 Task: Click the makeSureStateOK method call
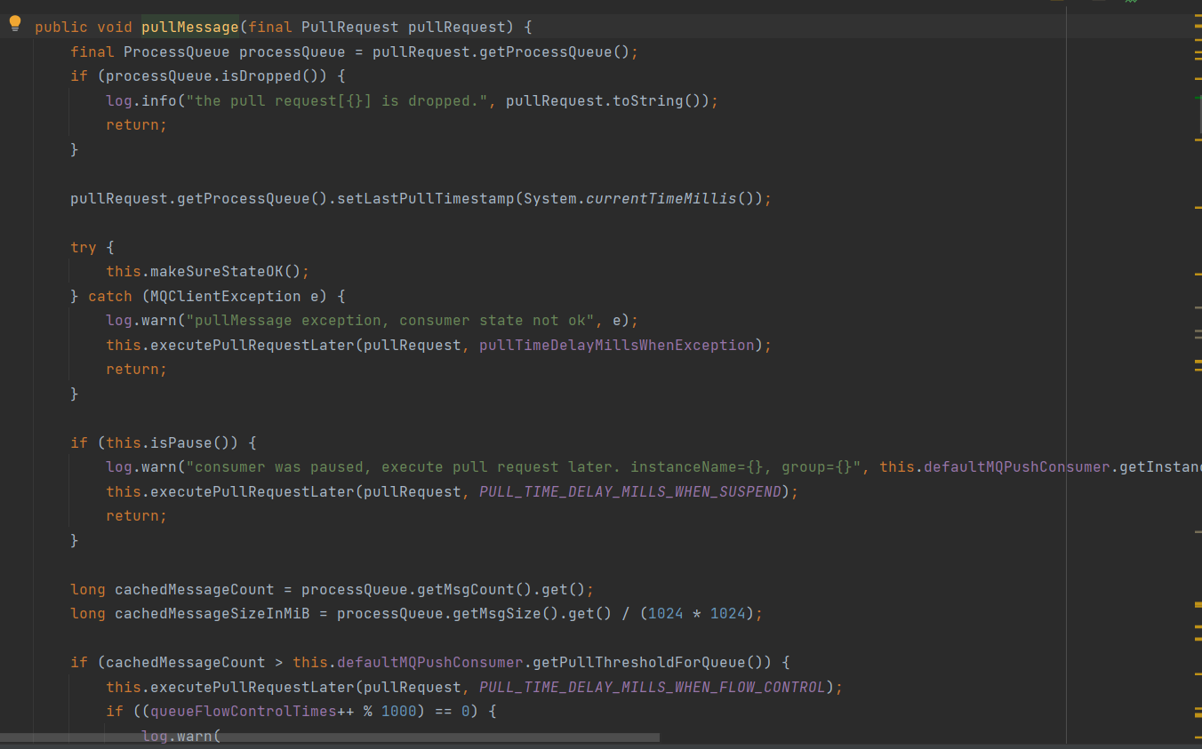coord(220,272)
